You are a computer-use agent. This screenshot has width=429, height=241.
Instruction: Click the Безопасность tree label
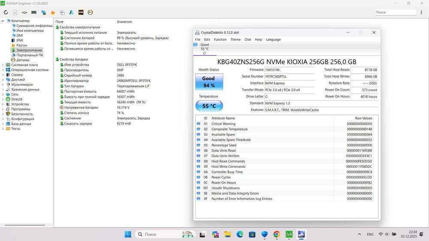22,114
